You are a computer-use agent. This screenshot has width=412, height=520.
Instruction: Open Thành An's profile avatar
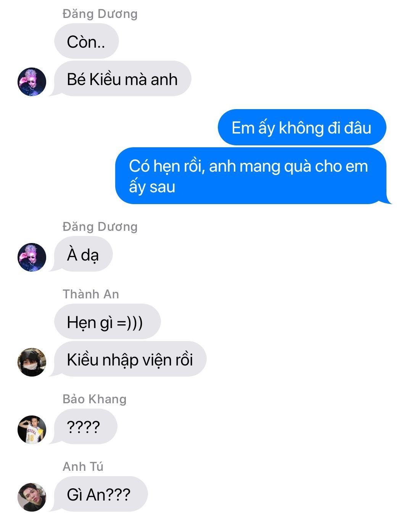[x=32, y=362]
